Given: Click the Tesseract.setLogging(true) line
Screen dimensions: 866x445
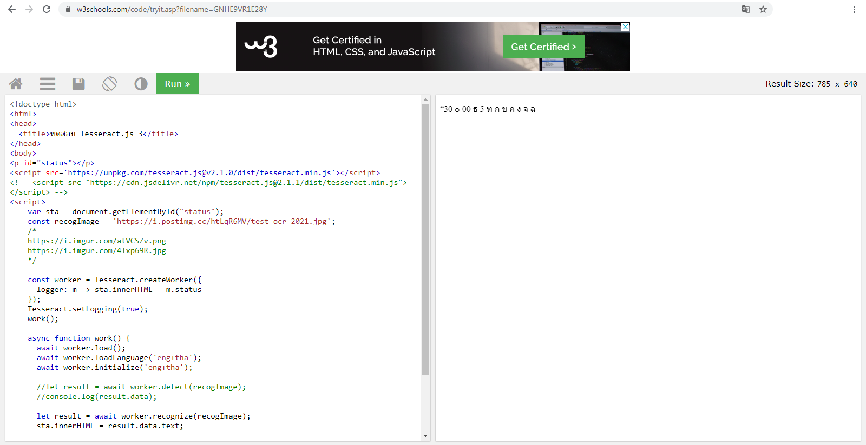Looking at the screenshot, I should tap(88, 309).
